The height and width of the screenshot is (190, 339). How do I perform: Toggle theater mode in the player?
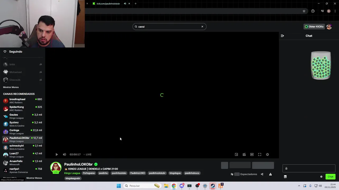[x=252, y=154]
